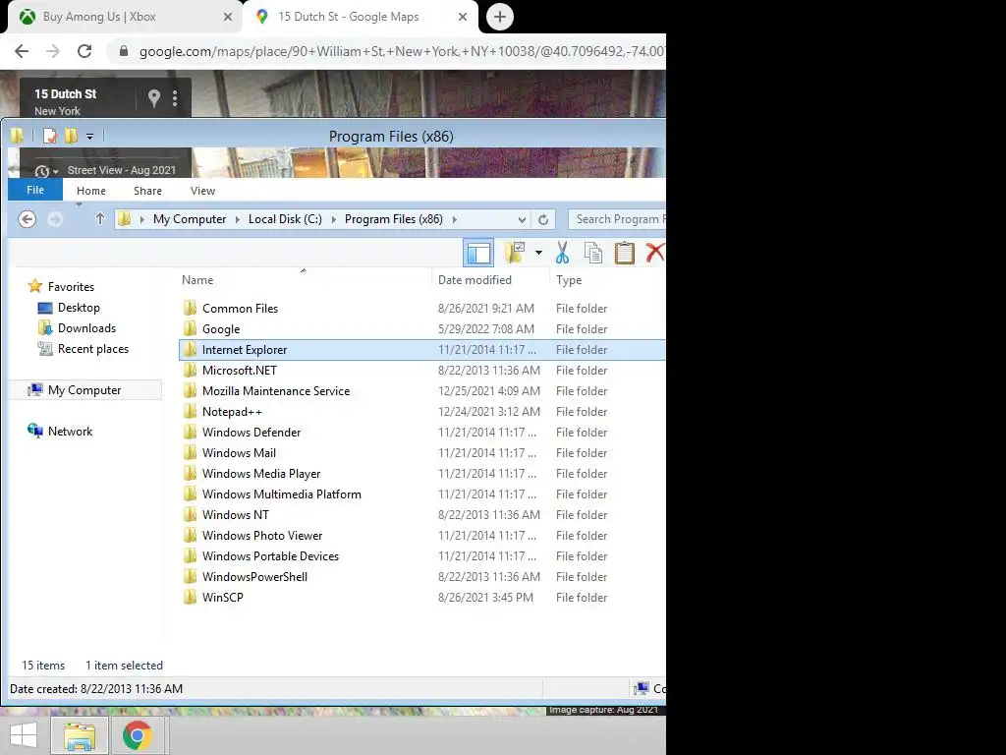Refresh the Explorer folder view
The width and height of the screenshot is (1006, 755).
pyautogui.click(x=542, y=219)
